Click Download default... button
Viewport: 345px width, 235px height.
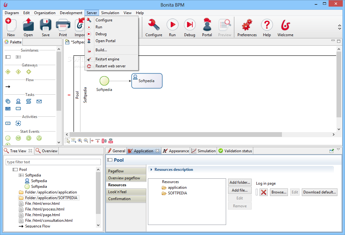[319, 192]
